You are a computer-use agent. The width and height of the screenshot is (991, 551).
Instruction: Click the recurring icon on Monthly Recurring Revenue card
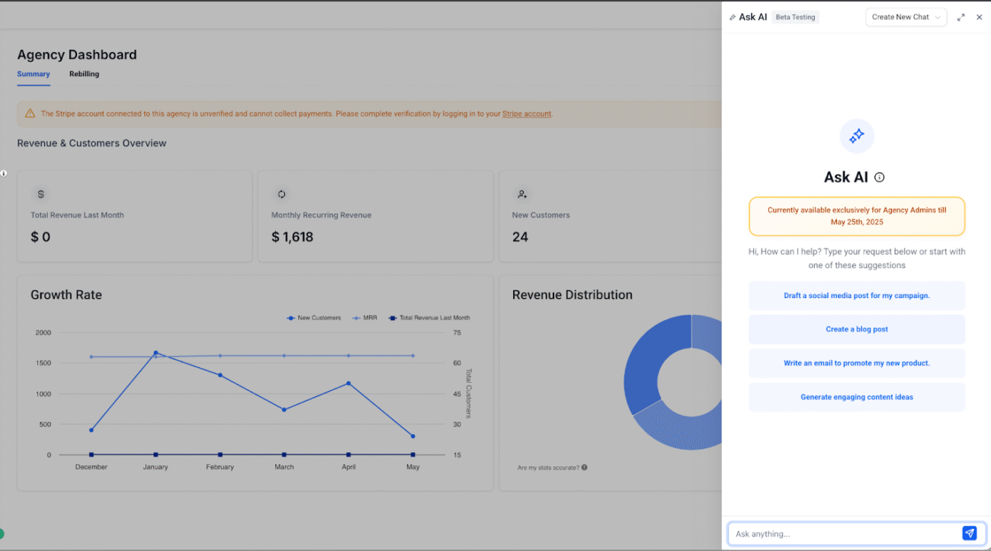pos(281,194)
